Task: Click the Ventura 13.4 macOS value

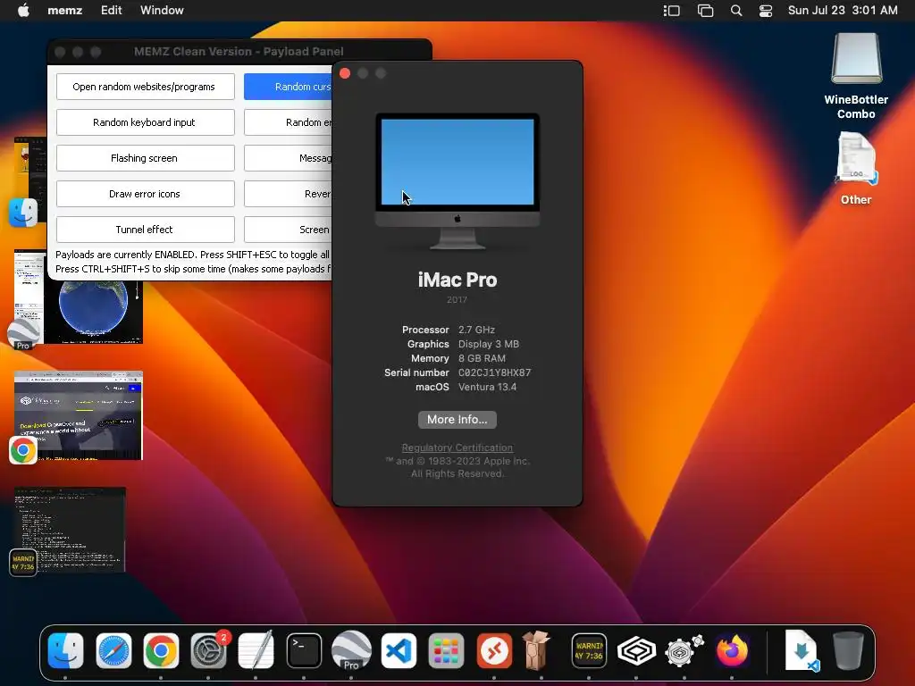Action: point(487,387)
